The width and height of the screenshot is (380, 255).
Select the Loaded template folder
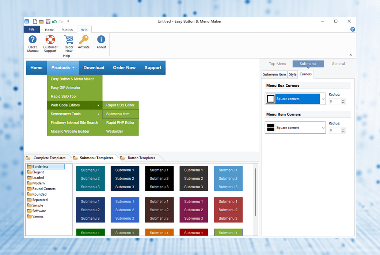pos(36,178)
